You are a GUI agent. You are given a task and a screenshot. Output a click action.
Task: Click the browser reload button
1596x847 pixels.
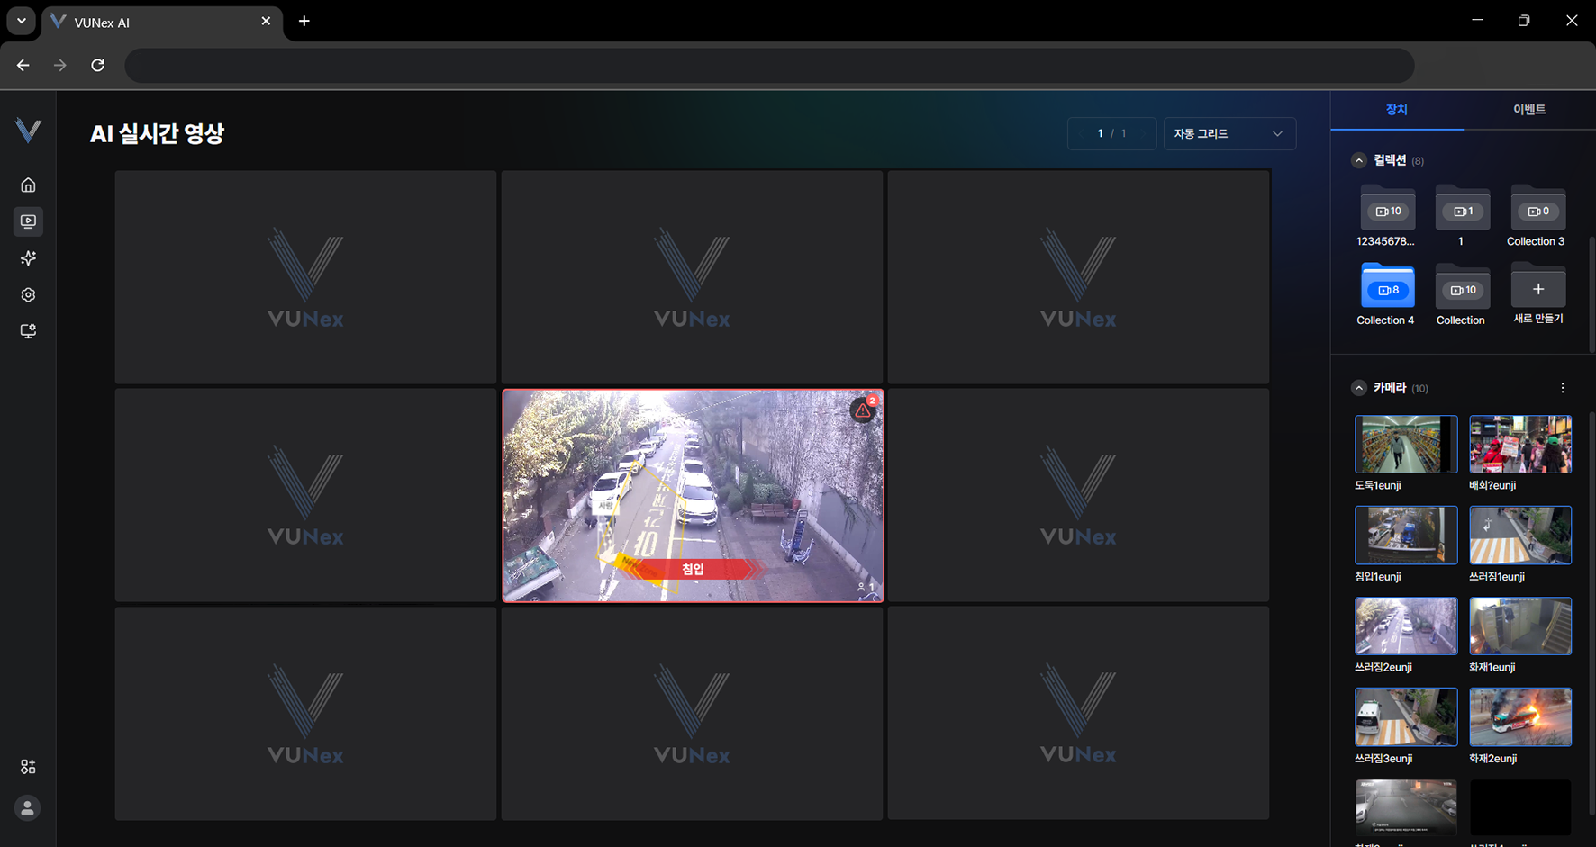point(98,66)
